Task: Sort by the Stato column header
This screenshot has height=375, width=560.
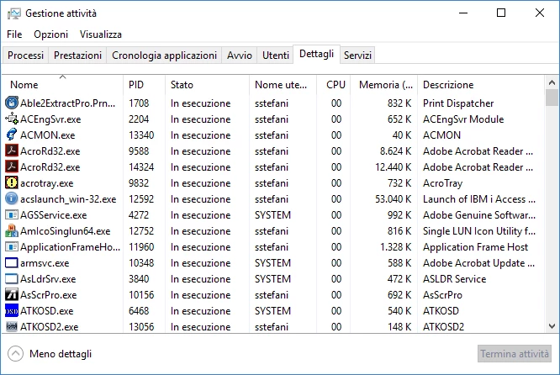Action: coord(207,85)
